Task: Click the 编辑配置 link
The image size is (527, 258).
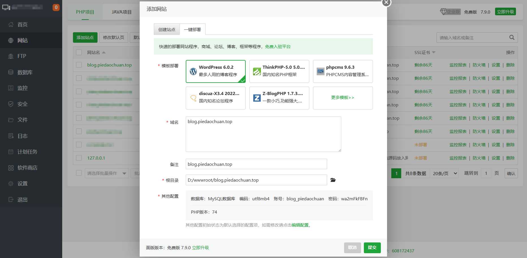Action: tap(300, 225)
